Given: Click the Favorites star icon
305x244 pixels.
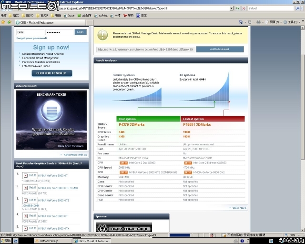Looking at the screenshot, I should [x=3, y=22].
